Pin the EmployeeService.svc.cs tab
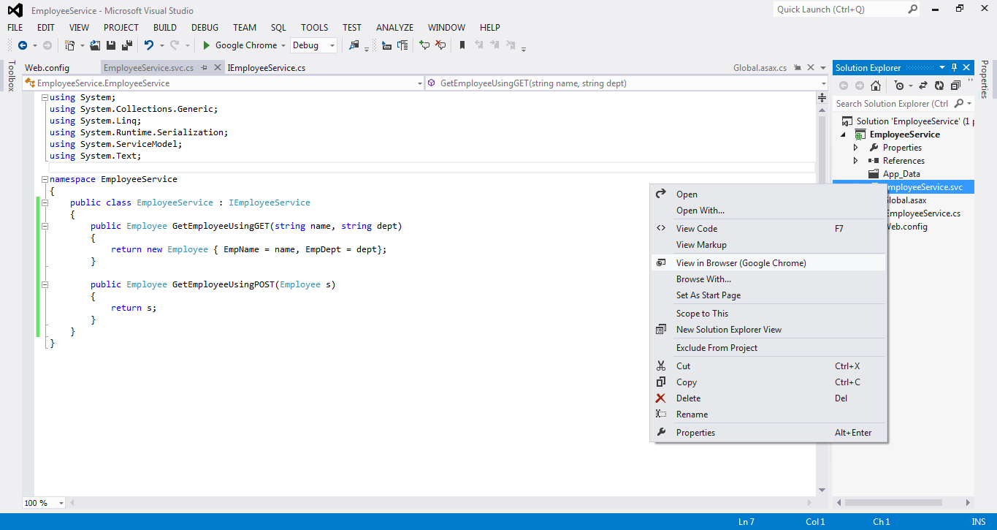 coord(205,67)
